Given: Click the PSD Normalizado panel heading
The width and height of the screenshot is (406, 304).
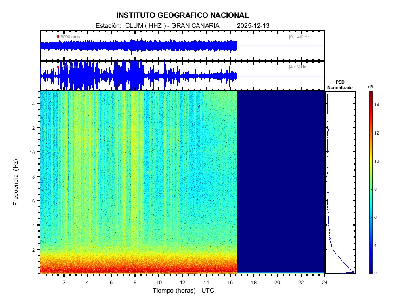Looking at the screenshot, I should click(340, 85).
